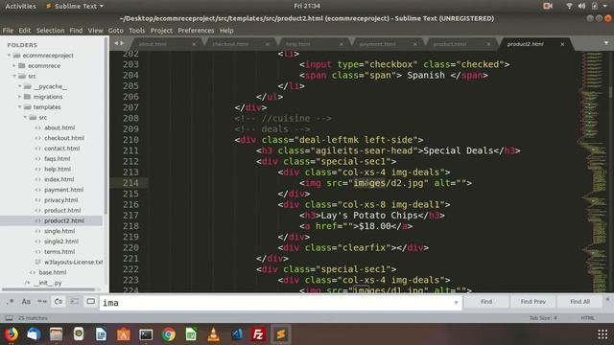Open Visual Studio Code dock icon
This screenshot has width=614, height=345.
click(x=236, y=334)
